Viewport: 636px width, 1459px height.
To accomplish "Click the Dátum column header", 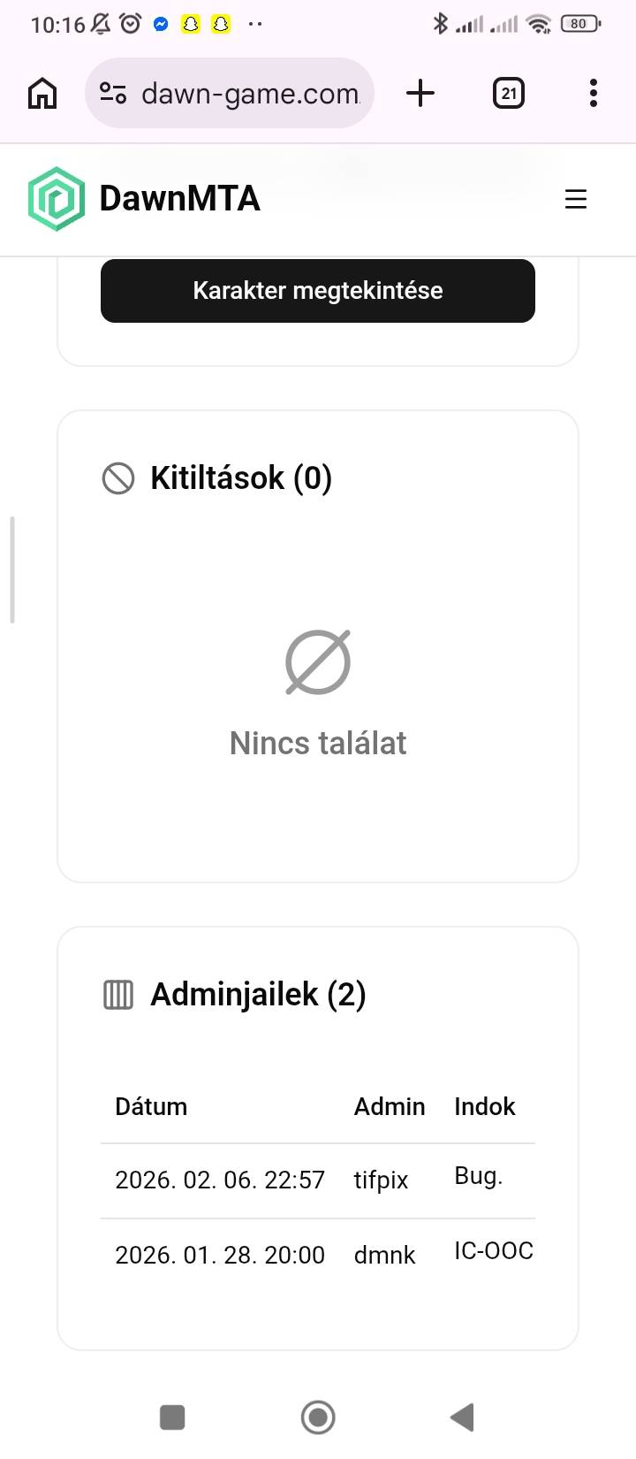I will tap(151, 1107).
